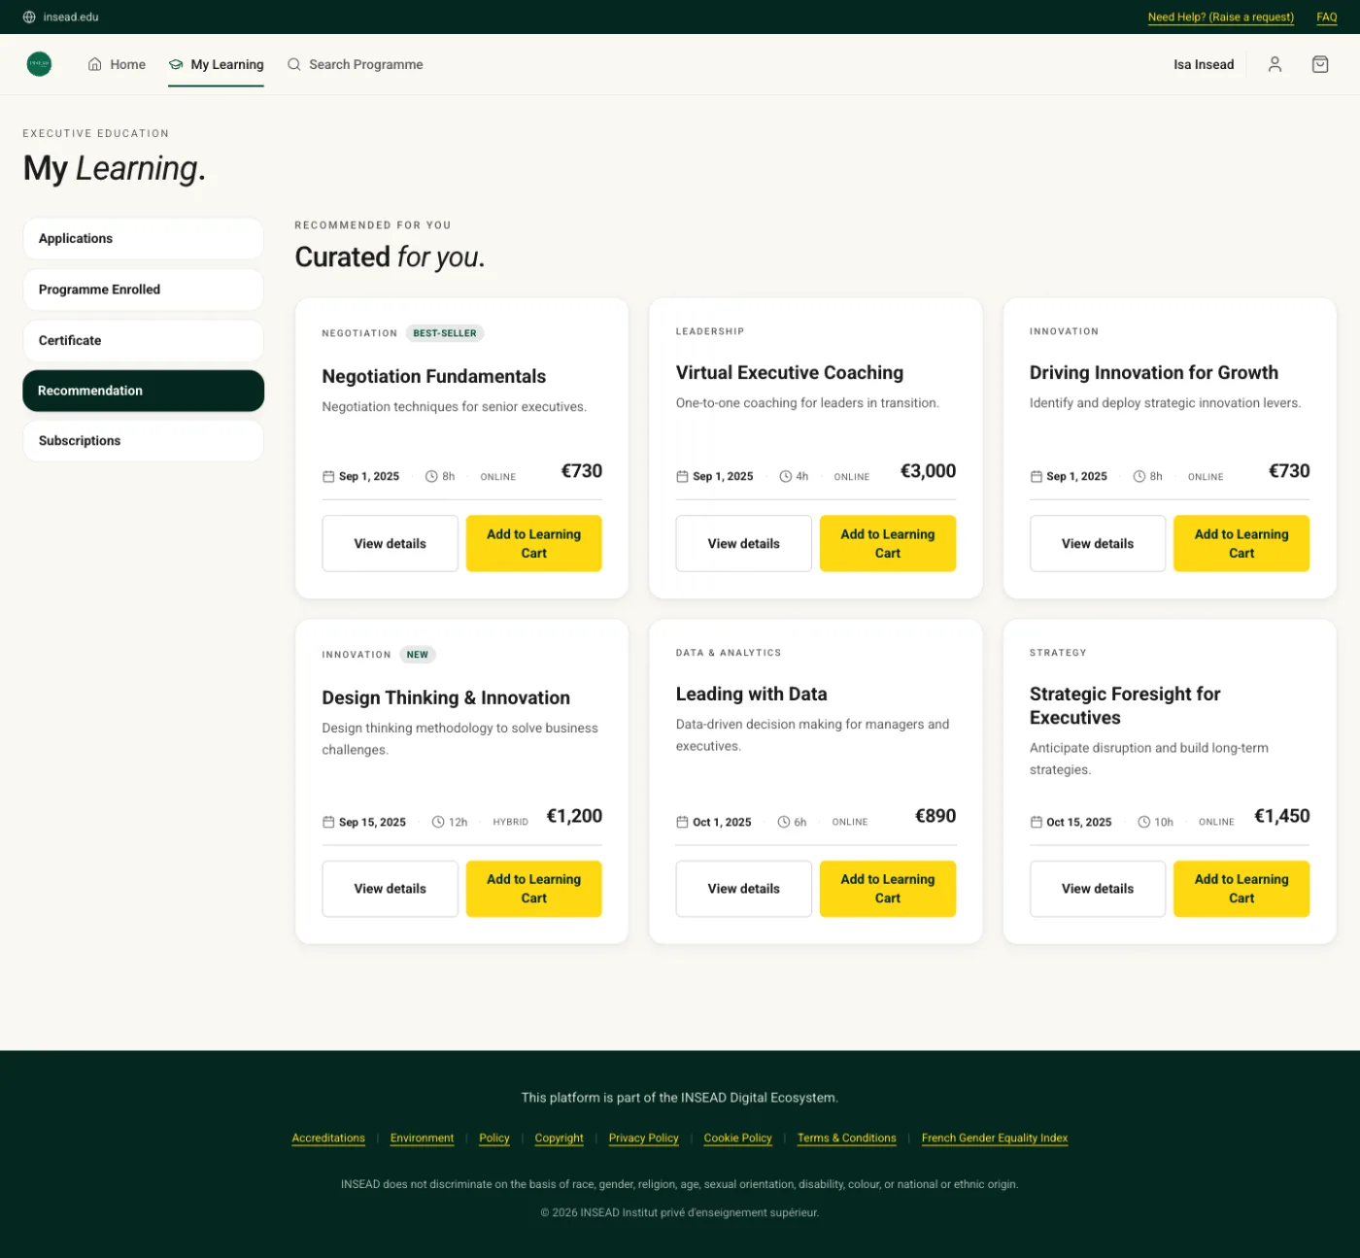Click the Need Help? Raise a request link
Screen dimensions: 1360x1258
[1221, 17]
